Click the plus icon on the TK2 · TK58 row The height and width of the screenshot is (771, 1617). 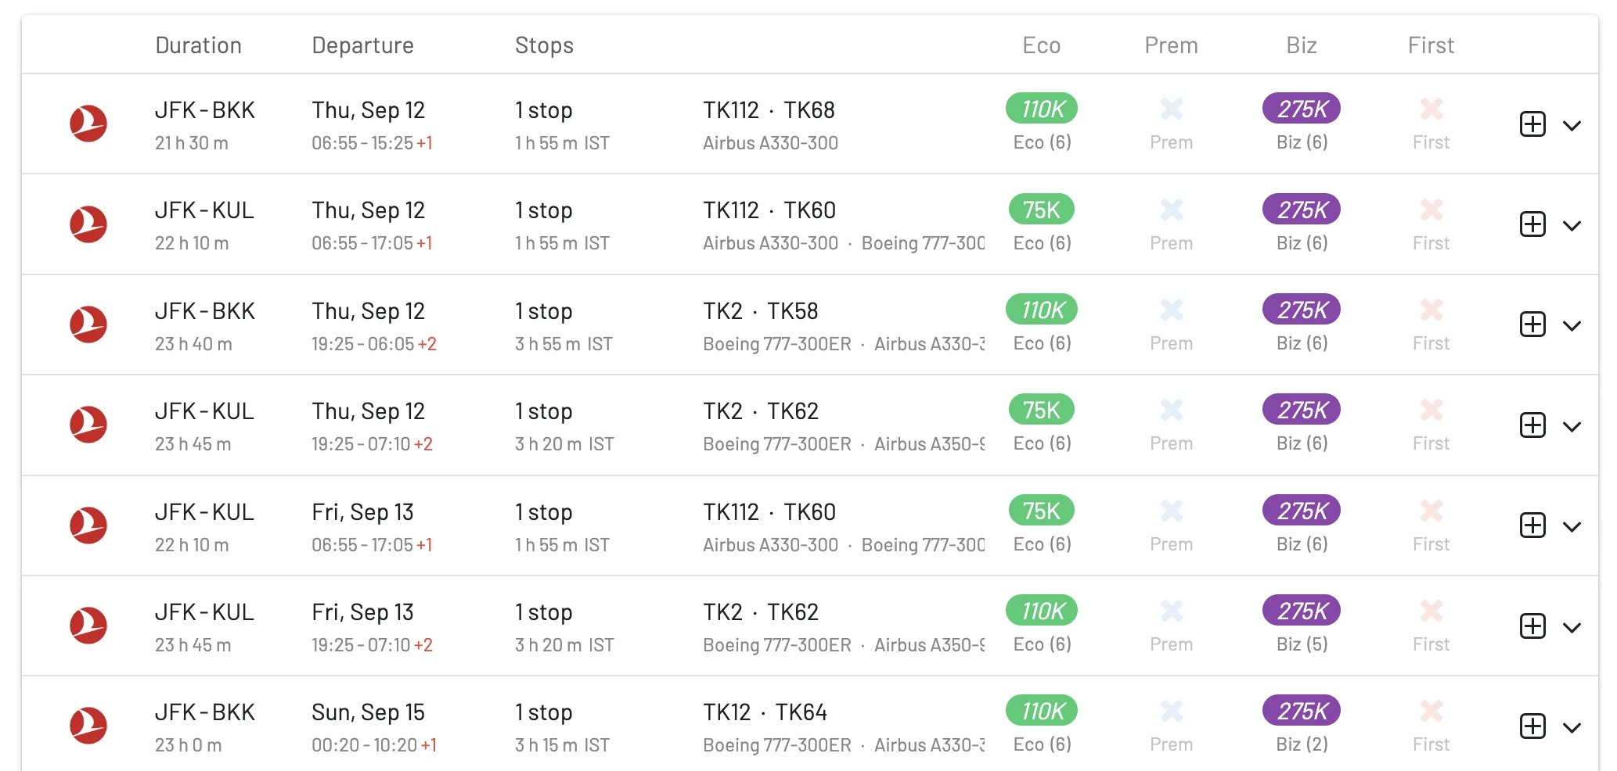pyautogui.click(x=1532, y=325)
